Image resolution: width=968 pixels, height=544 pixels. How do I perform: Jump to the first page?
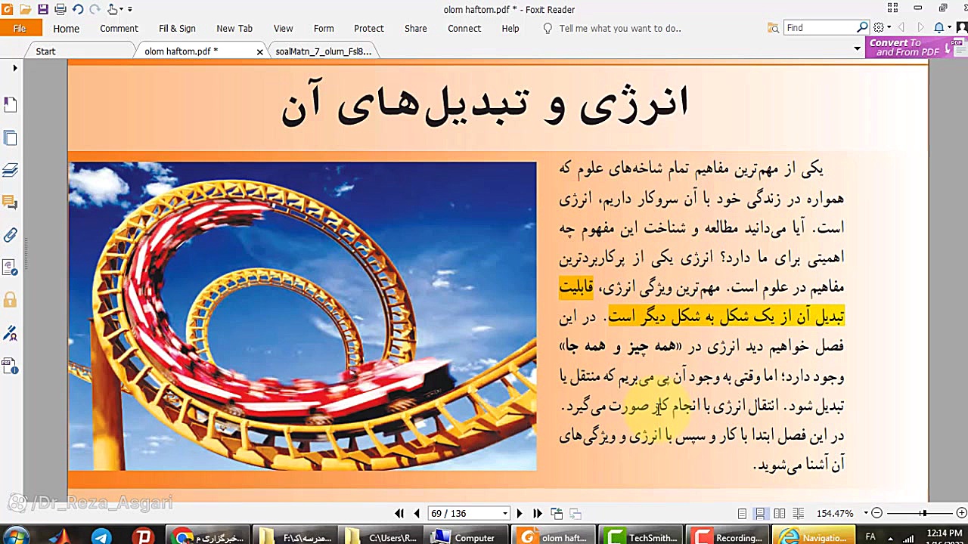point(399,513)
